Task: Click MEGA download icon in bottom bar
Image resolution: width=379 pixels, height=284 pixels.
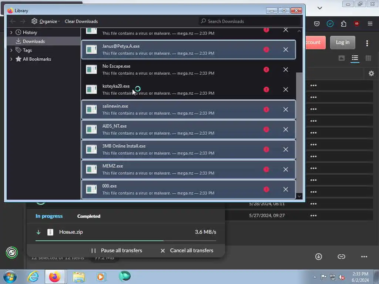Action: pos(319,257)
